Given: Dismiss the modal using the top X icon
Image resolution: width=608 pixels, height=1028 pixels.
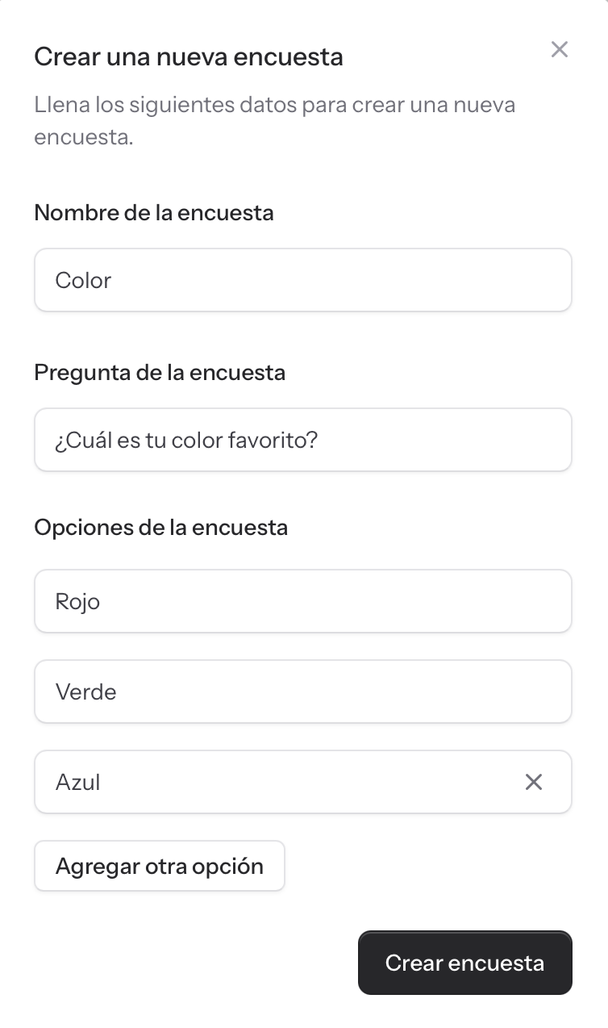Looking at the screenshot, I should pyautogui.click(x=560, y=49).
